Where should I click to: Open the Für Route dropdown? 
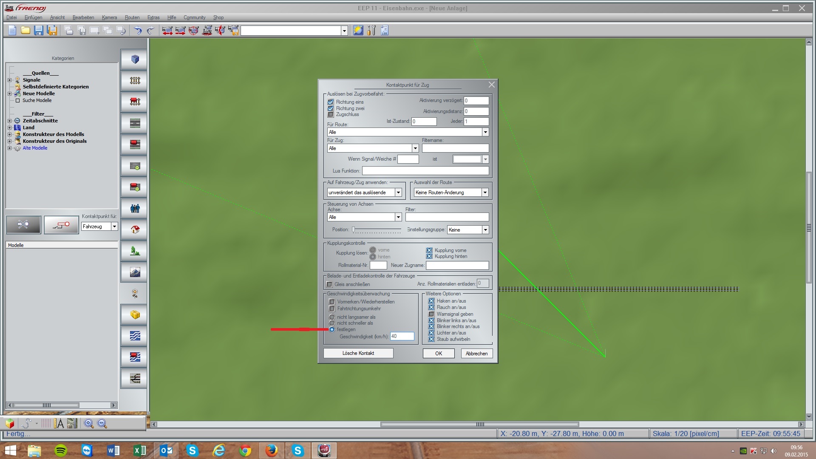click(x=485, y=132)
